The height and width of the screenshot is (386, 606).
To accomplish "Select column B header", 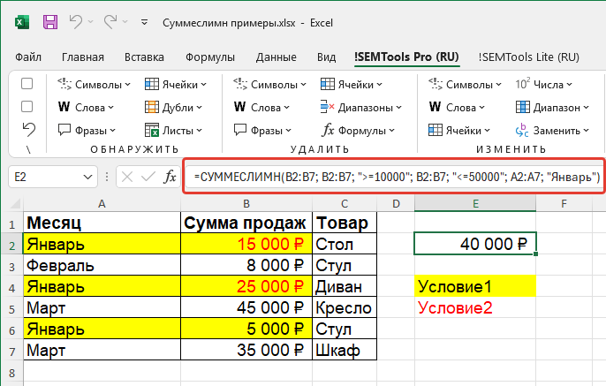I will (246, 204).
